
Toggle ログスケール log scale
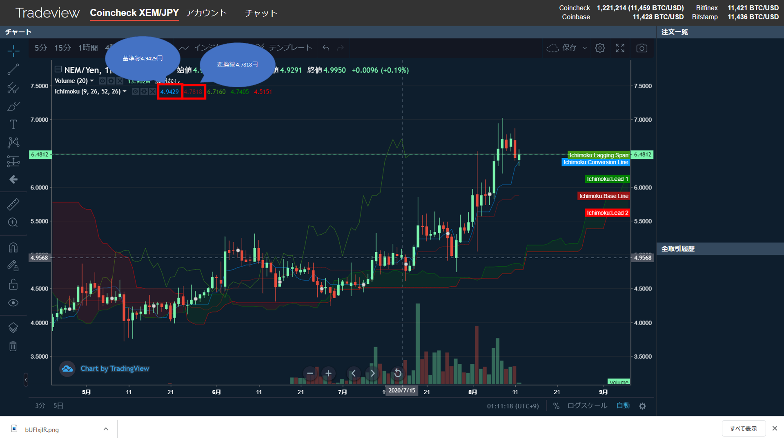[587, 406]
